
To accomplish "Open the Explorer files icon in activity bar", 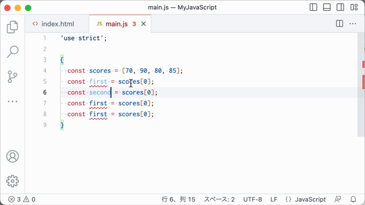I will click(x=13, y=27).
